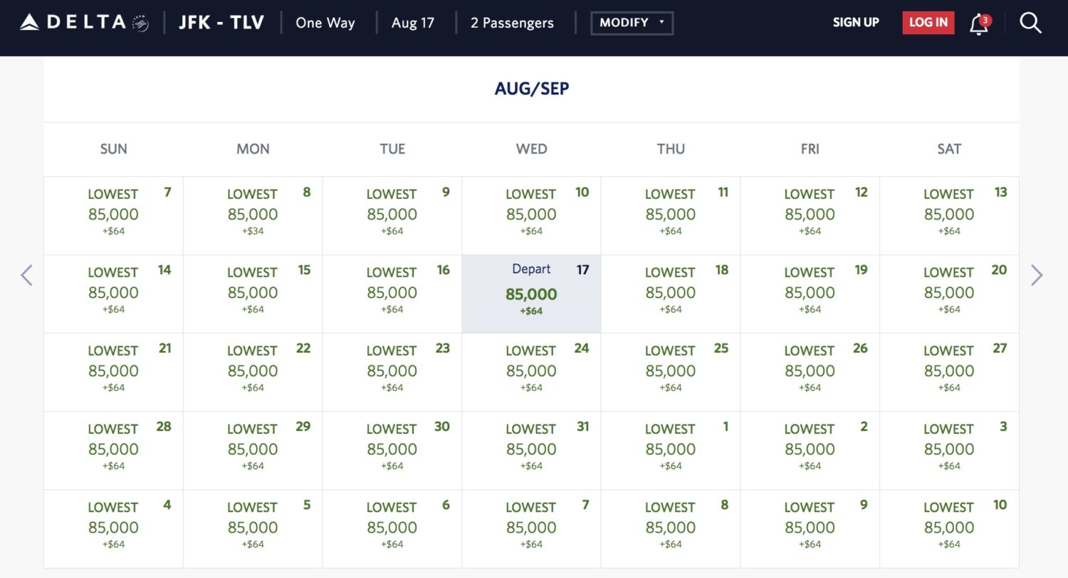Click the One Way trip type to change it
Image resolution: width=1068 pixels, height=578 pixels.
pyautogui.click(x=325, y=22)
